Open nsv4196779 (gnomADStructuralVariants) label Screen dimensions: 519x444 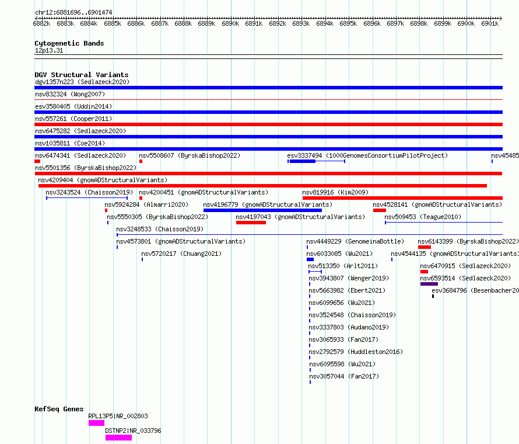click(268, 204)
